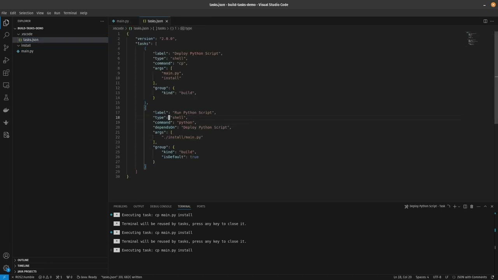Open Explorer views and more actions ellipsis
The width and height of the screenshot is (498, 280).
[x=102, y=21]
